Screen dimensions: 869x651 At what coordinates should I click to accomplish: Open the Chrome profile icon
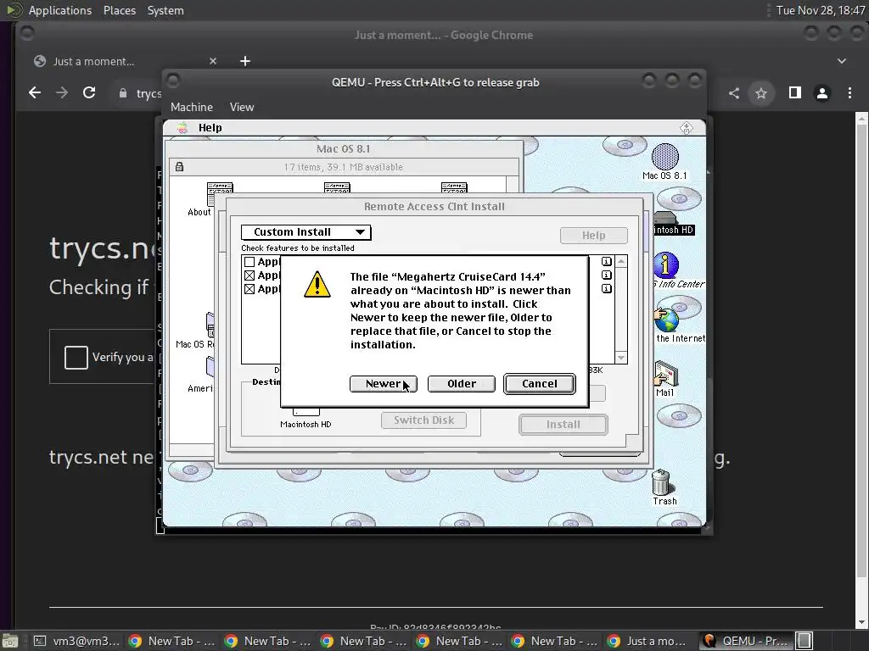pos(821,93)
